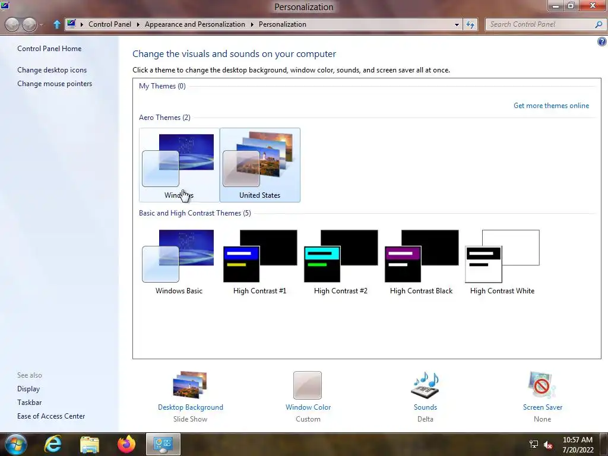Click Appearance and Personalization breadcrumb

coord(195,24)
